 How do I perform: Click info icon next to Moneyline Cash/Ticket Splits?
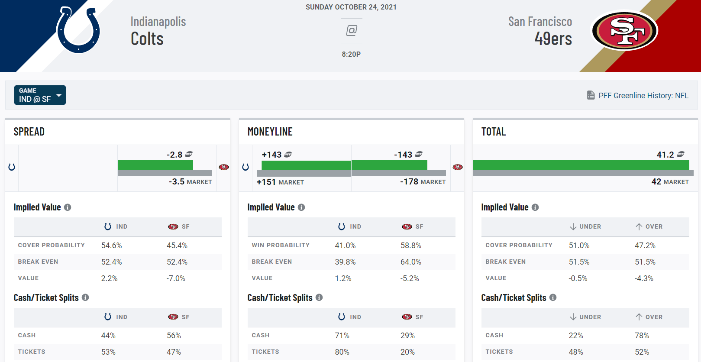[x=319, y=297]
